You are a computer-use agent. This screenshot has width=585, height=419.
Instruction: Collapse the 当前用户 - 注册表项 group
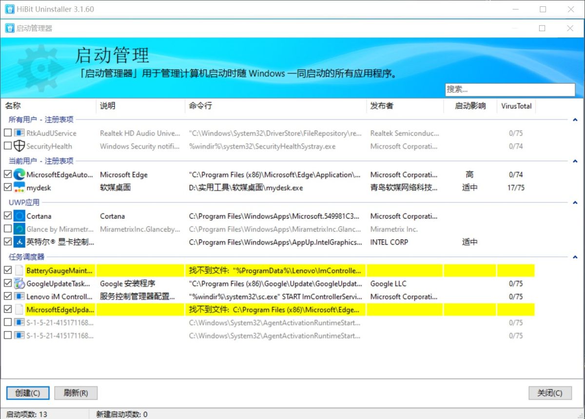575,161
